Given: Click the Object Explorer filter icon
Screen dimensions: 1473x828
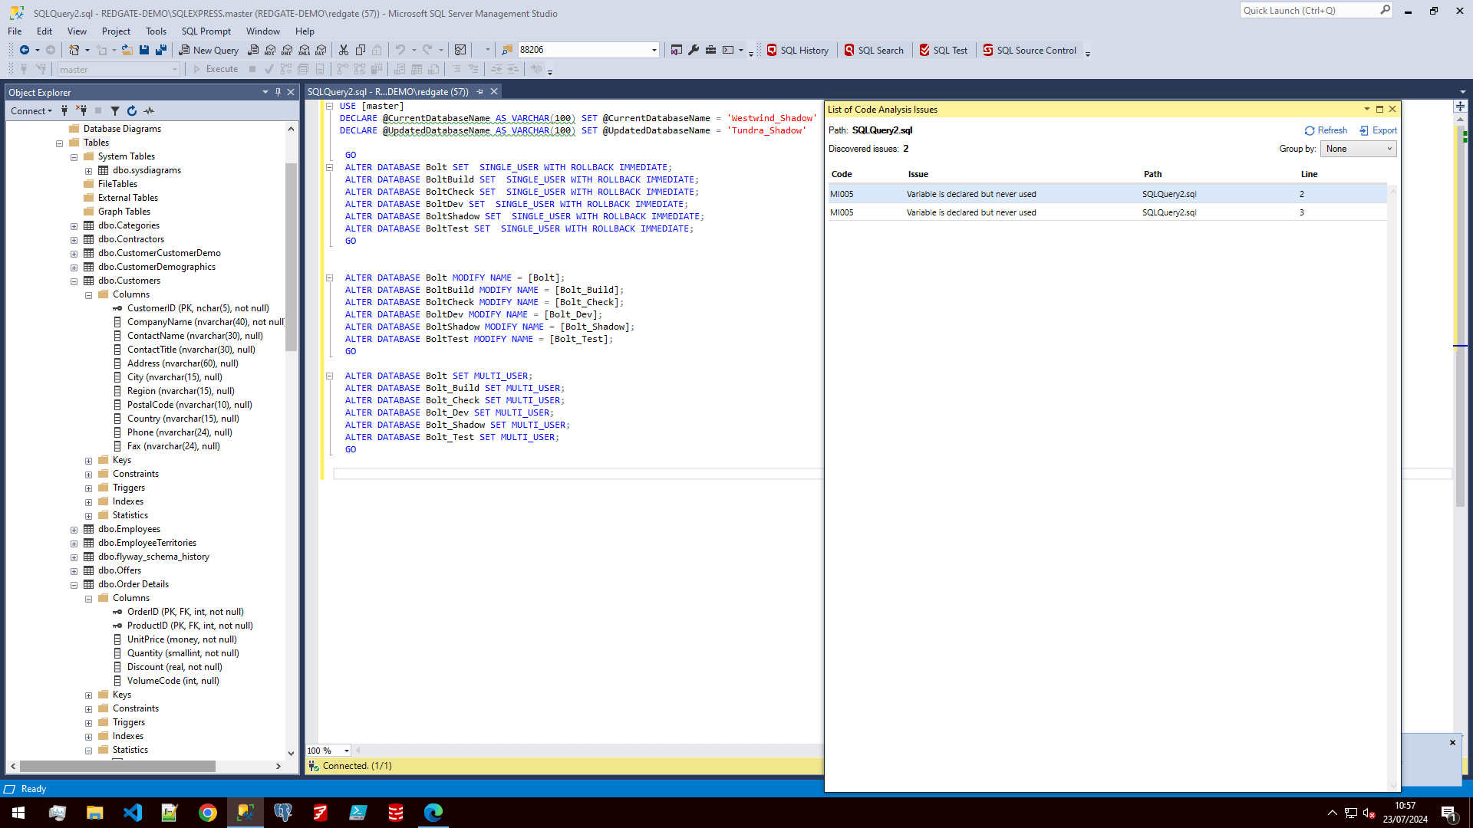Looking at the screenshot, I should 115,110.
